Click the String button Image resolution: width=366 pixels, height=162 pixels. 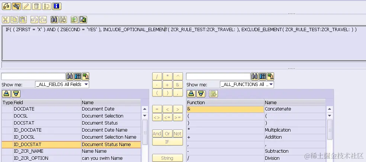pyautogui.click(x=167, y=158)
